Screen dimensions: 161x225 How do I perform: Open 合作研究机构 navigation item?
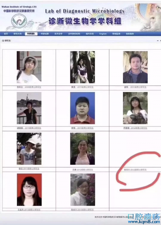(x=74, y=34)
